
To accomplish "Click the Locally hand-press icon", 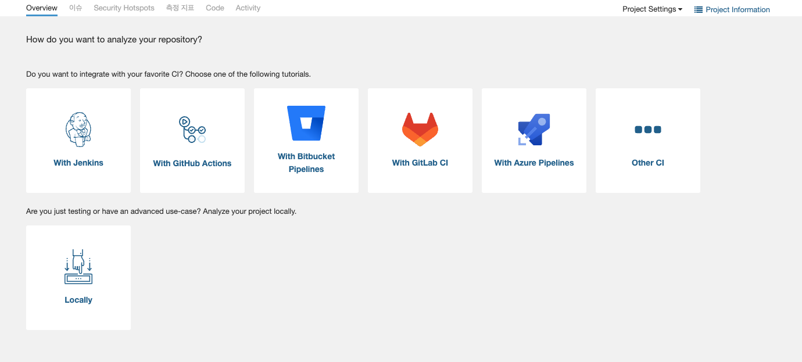I will (78, 267).
